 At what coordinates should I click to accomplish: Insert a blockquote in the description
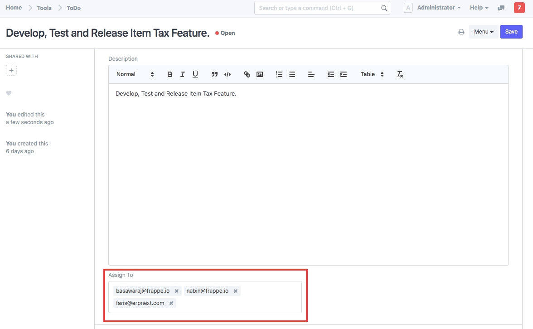215,74
